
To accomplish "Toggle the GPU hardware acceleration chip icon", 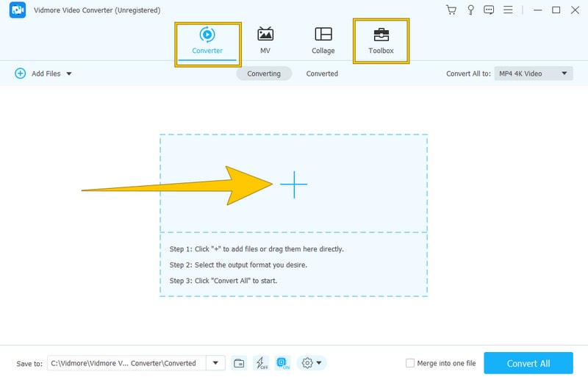I will click(x=283, y=363).
